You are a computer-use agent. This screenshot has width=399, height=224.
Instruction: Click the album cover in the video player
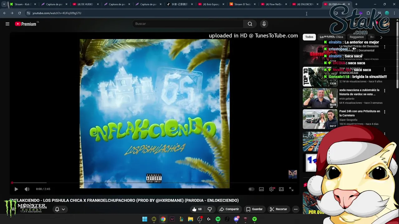coord(155,114)
